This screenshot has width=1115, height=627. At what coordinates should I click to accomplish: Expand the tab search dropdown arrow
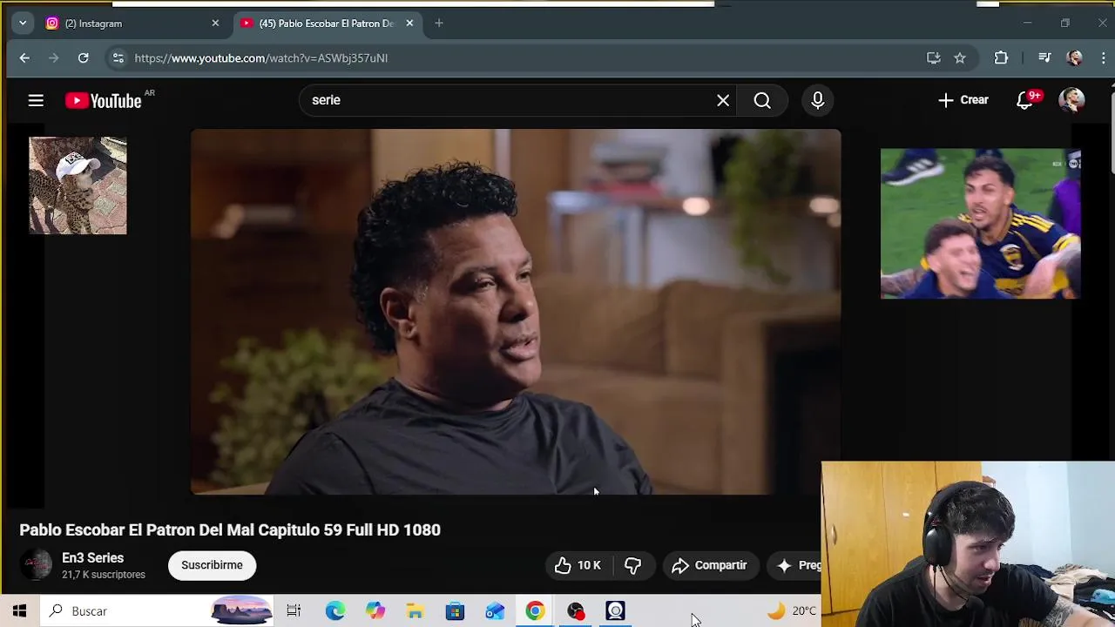click(23, 24)
